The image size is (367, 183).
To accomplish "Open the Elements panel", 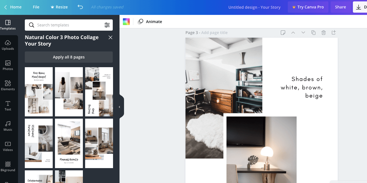I will [x=8, y=85].
